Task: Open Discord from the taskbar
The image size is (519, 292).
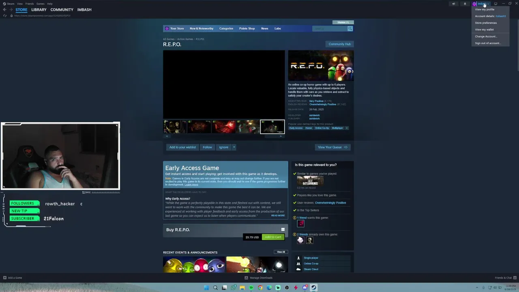Action: point(305,288)
